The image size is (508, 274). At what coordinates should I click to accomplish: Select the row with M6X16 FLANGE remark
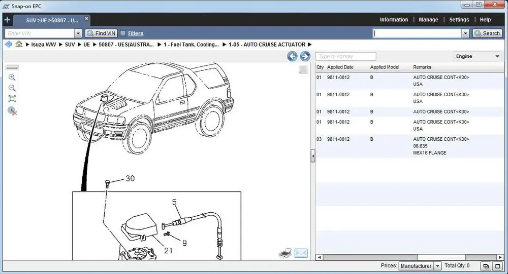tap(409, 146)
